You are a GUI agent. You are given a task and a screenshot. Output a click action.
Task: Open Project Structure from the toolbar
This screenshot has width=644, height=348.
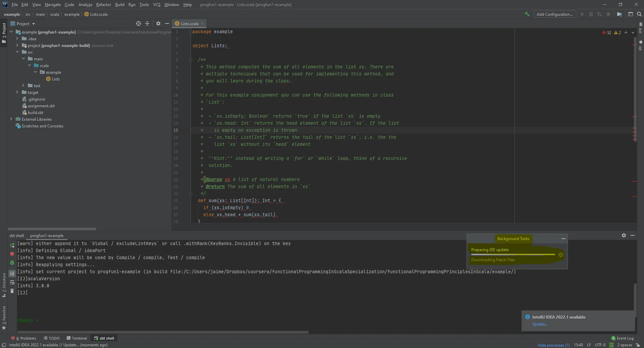[620, 14]
